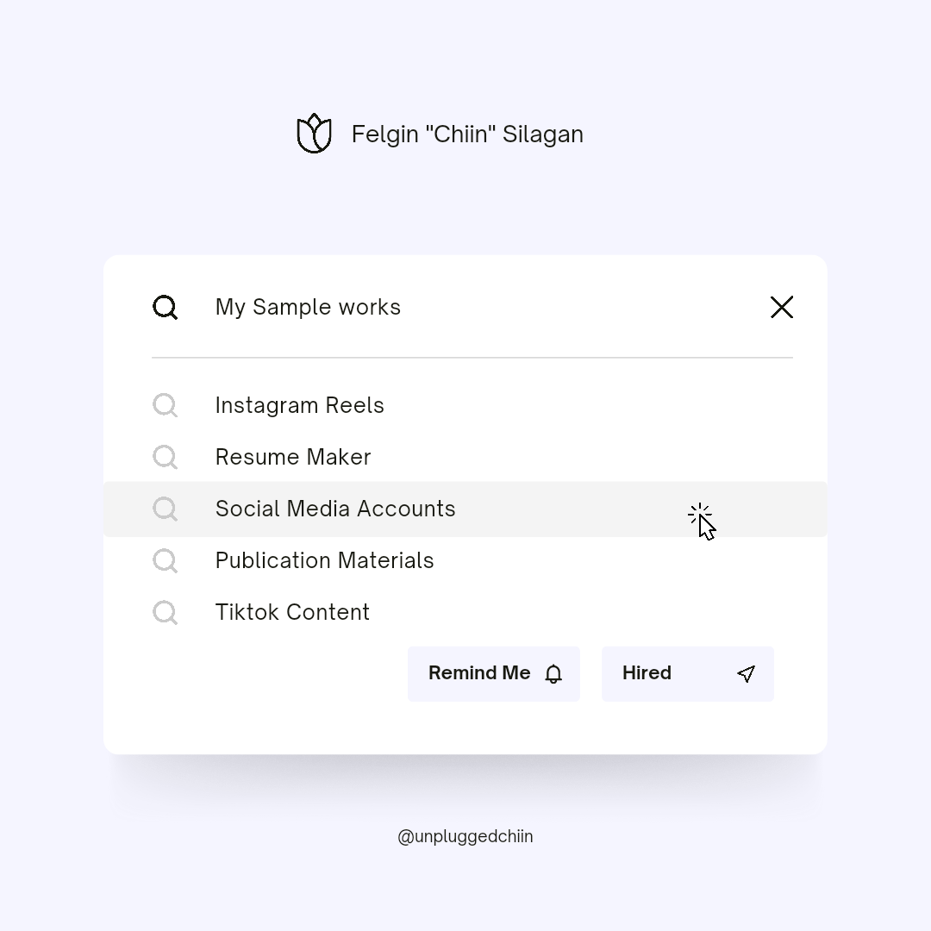Open the @unpluggedchiin handle link
The image size is (931, 931).
[x=465, y=836]
